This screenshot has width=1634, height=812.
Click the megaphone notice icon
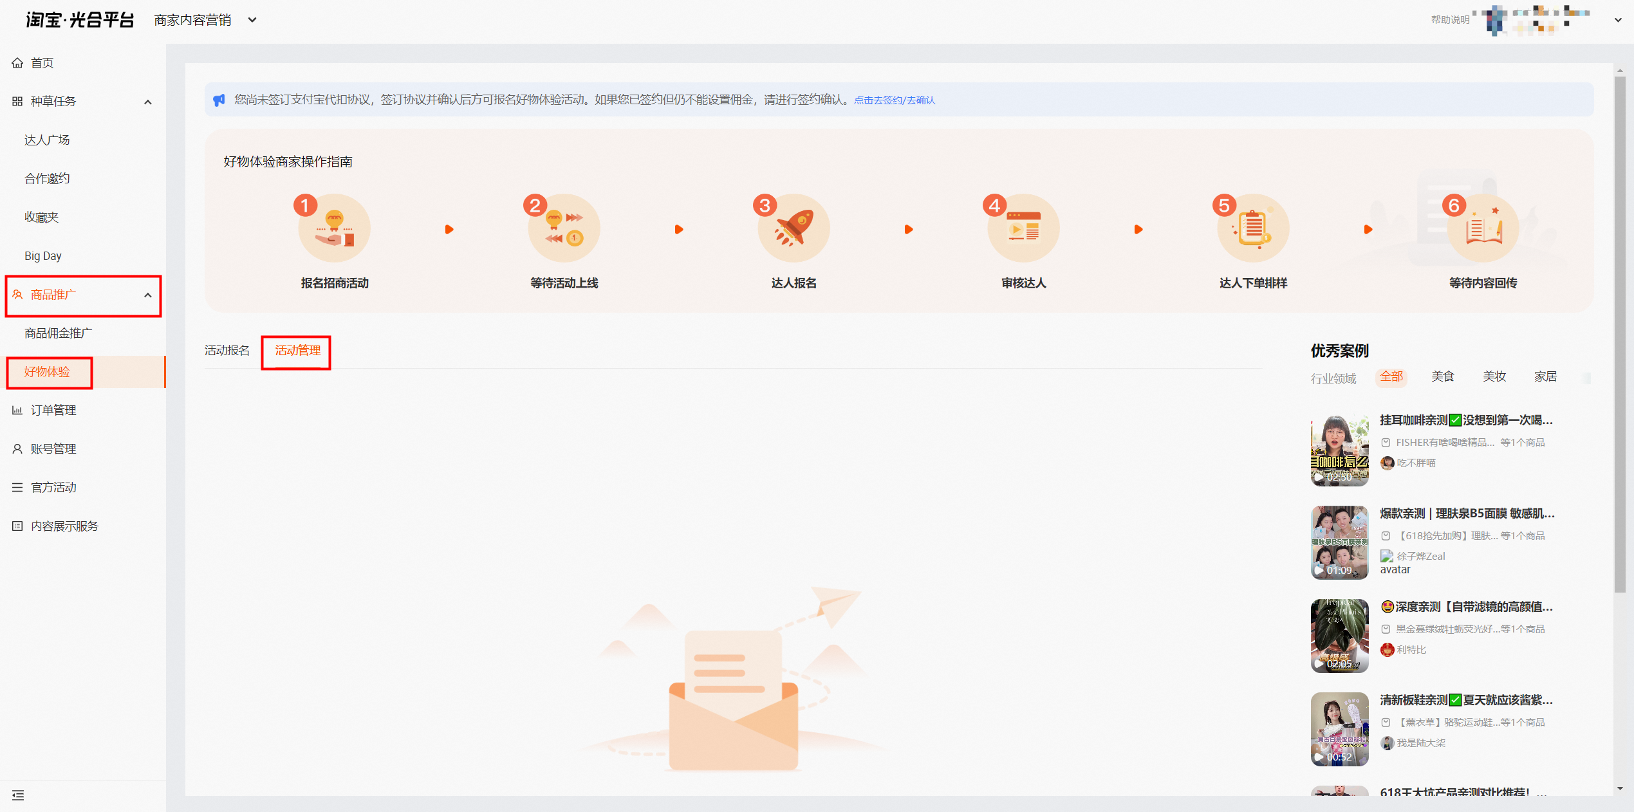coord(219,100)
